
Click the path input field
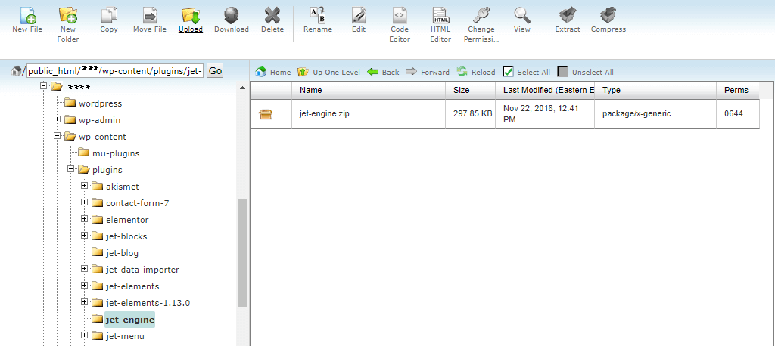(115, 71)
